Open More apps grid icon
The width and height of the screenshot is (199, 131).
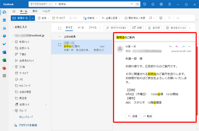[x=4, y=76]
